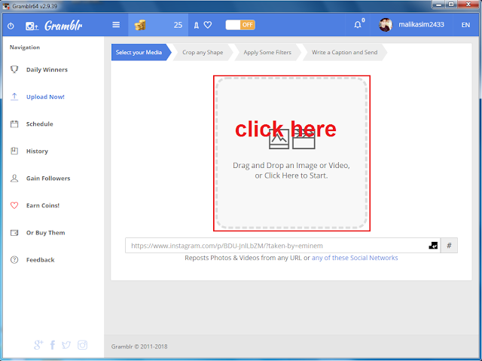Click the Twitter icon in sidebar footer
This screenshot has height=361, width=482.
coord(66,345)
